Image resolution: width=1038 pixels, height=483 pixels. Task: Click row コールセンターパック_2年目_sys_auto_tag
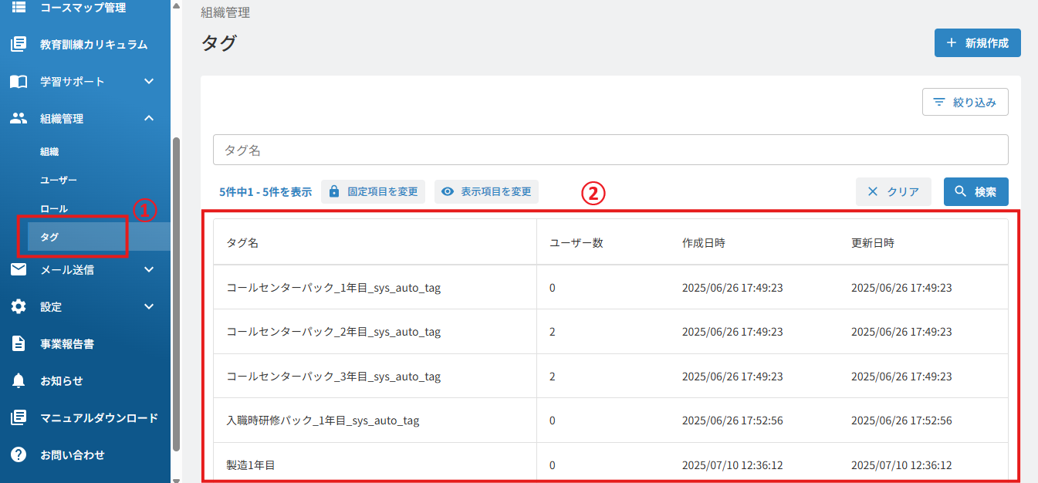click(x=610, y=332)
